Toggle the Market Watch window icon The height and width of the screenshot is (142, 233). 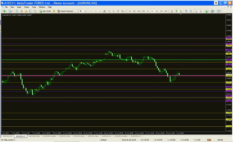click(17, 11)
